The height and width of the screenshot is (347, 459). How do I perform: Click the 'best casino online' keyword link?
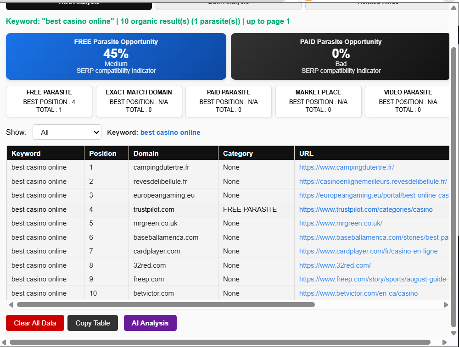pos(170,132)
